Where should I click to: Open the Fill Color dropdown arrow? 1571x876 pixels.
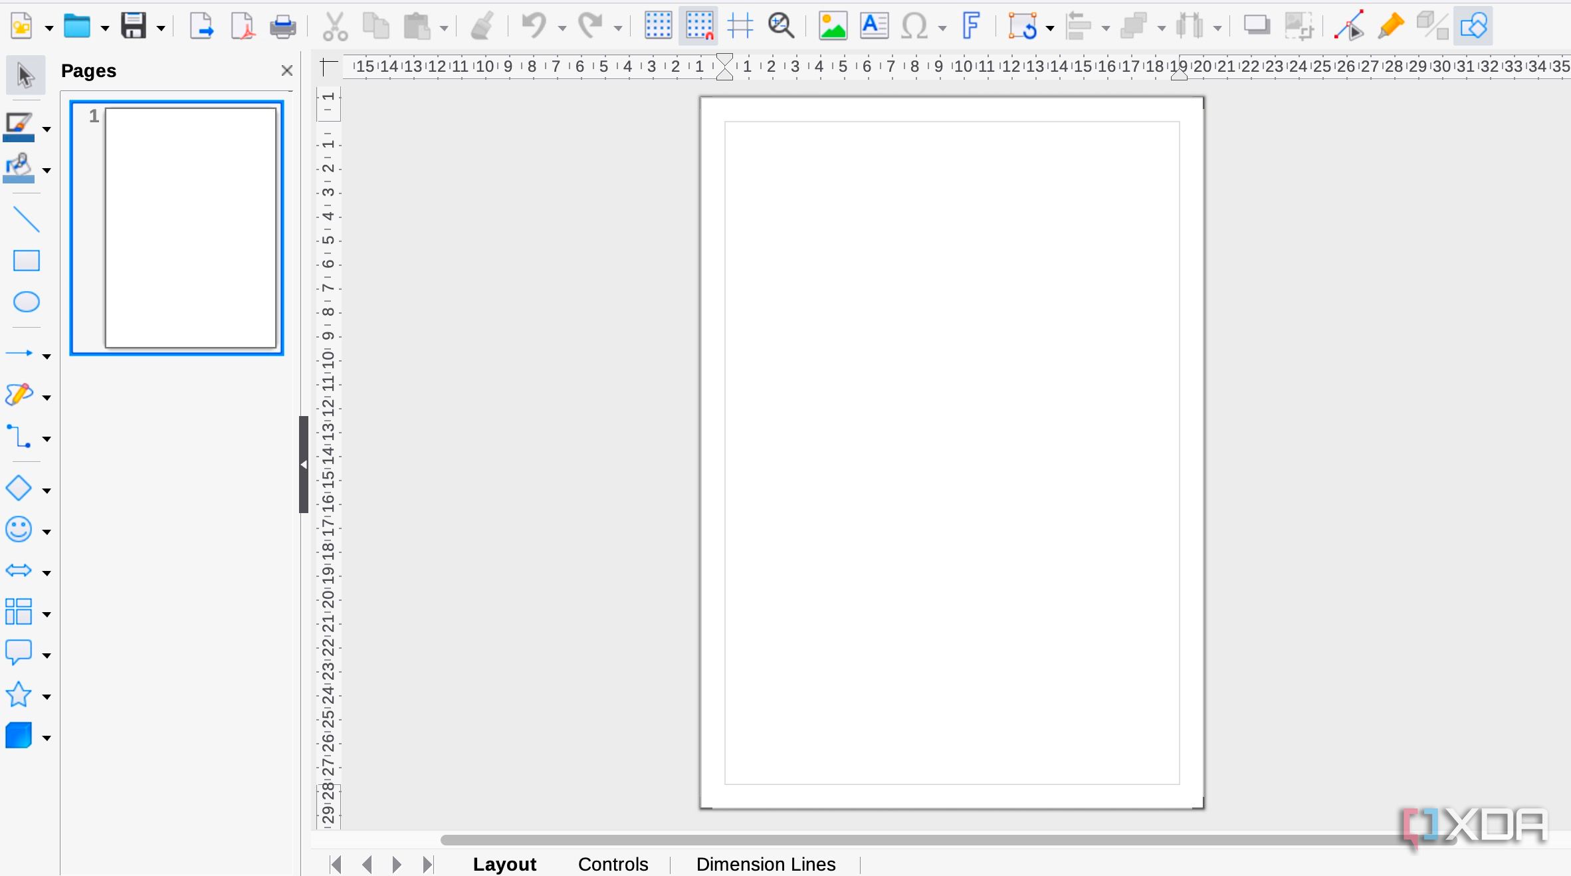(x=47, y=170)
